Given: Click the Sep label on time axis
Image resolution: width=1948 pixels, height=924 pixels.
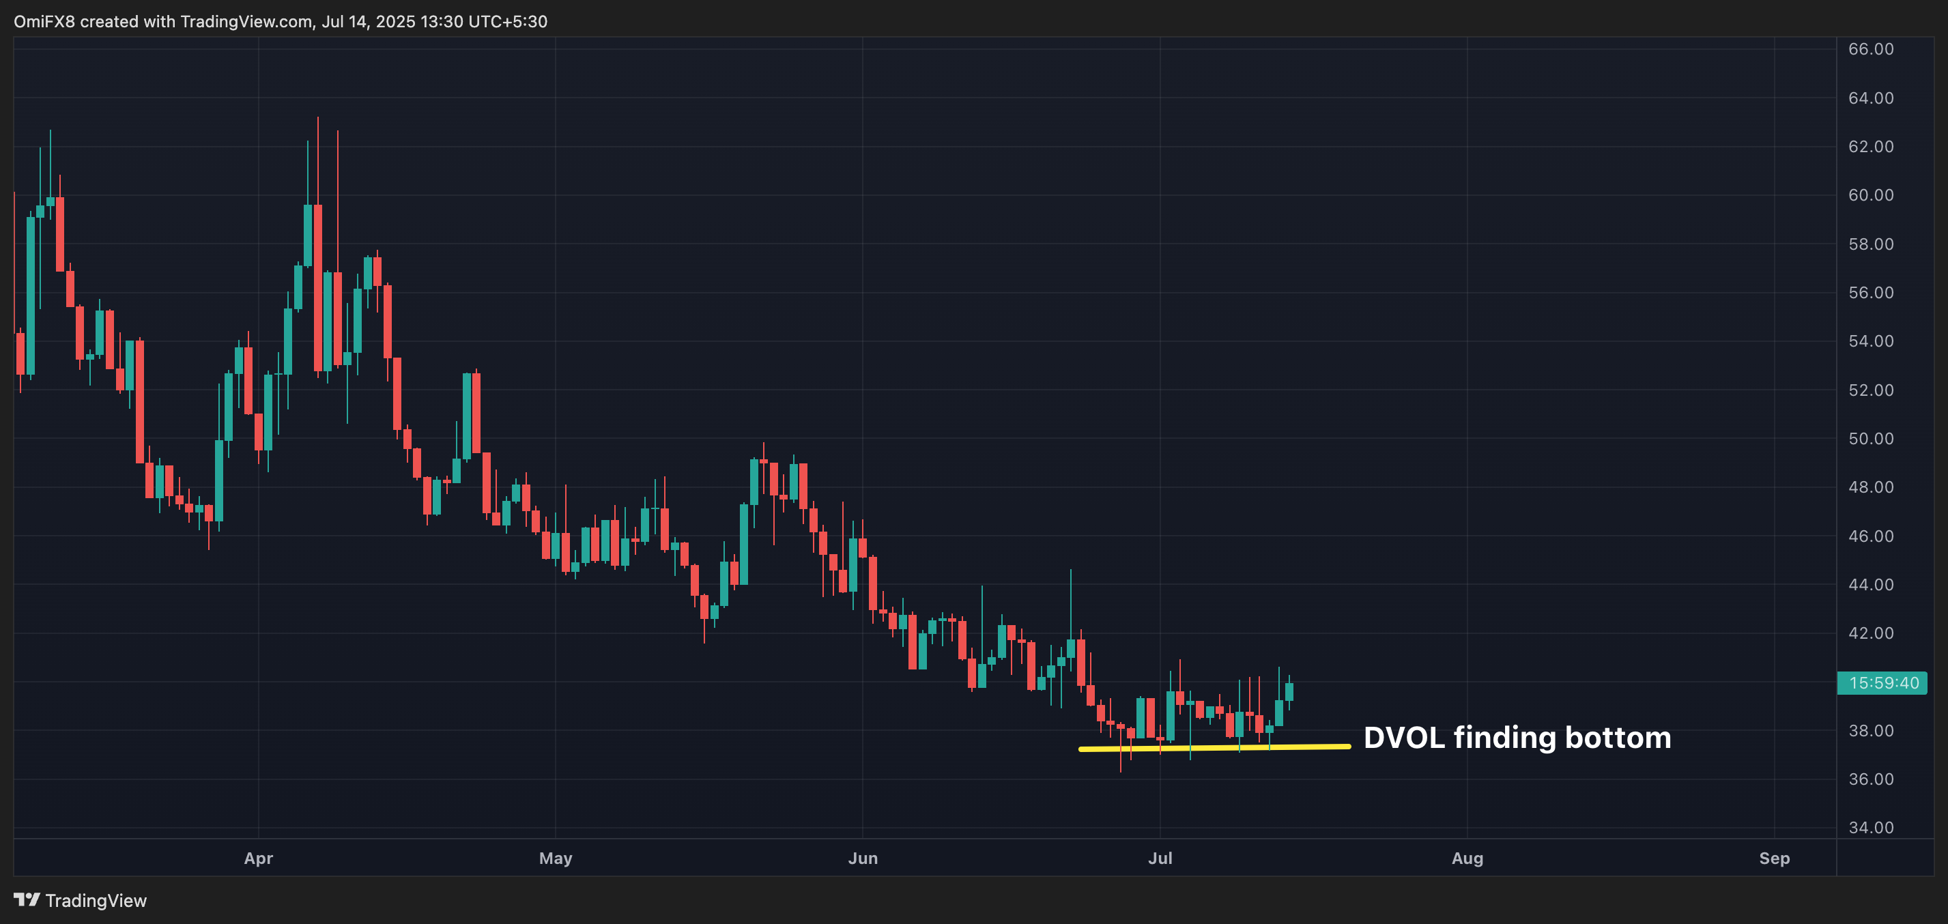Looking at the screenshot, I should pyautogui.click(x=1774, y=859).
